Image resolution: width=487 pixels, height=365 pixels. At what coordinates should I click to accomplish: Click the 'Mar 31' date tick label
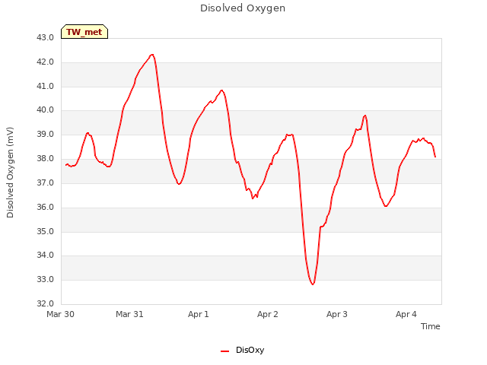129,314
